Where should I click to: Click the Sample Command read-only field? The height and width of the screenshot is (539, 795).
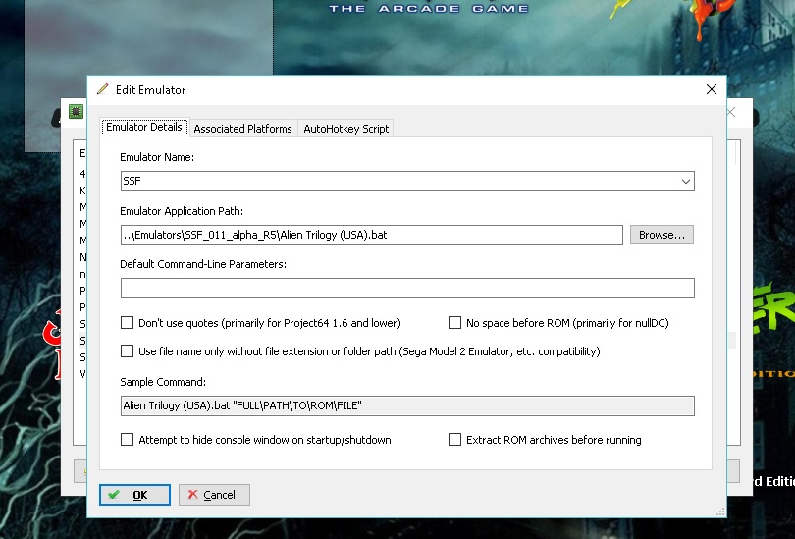point(407,405)
